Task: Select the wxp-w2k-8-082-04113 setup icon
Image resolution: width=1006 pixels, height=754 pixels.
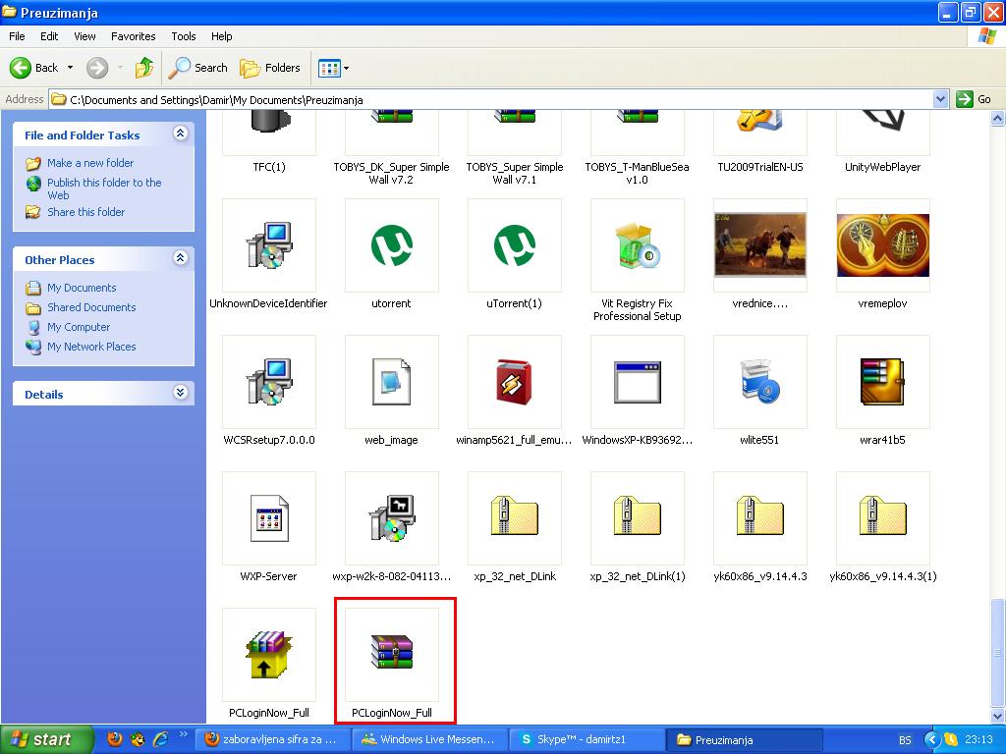Action: (x=391, y=518)
